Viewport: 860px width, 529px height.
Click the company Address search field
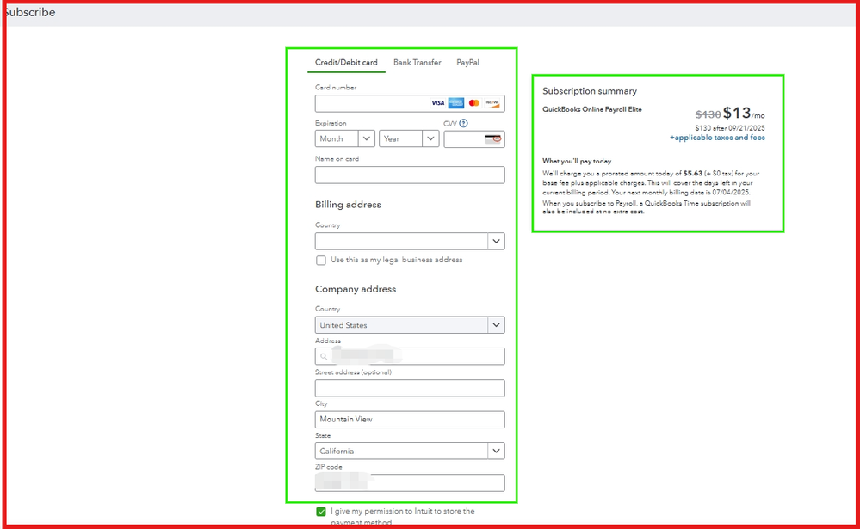tap(410, 356)
